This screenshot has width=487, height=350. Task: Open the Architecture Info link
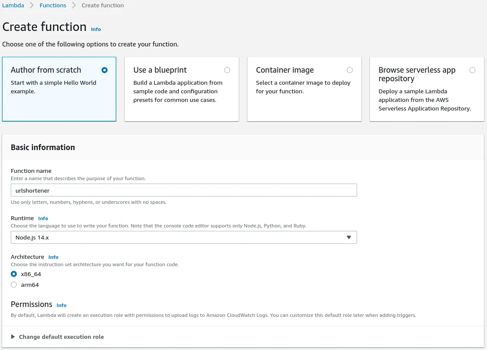[53, 257]
